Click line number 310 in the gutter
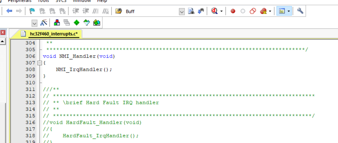Viewport: 338px width, 143px height. click(30, 83)
